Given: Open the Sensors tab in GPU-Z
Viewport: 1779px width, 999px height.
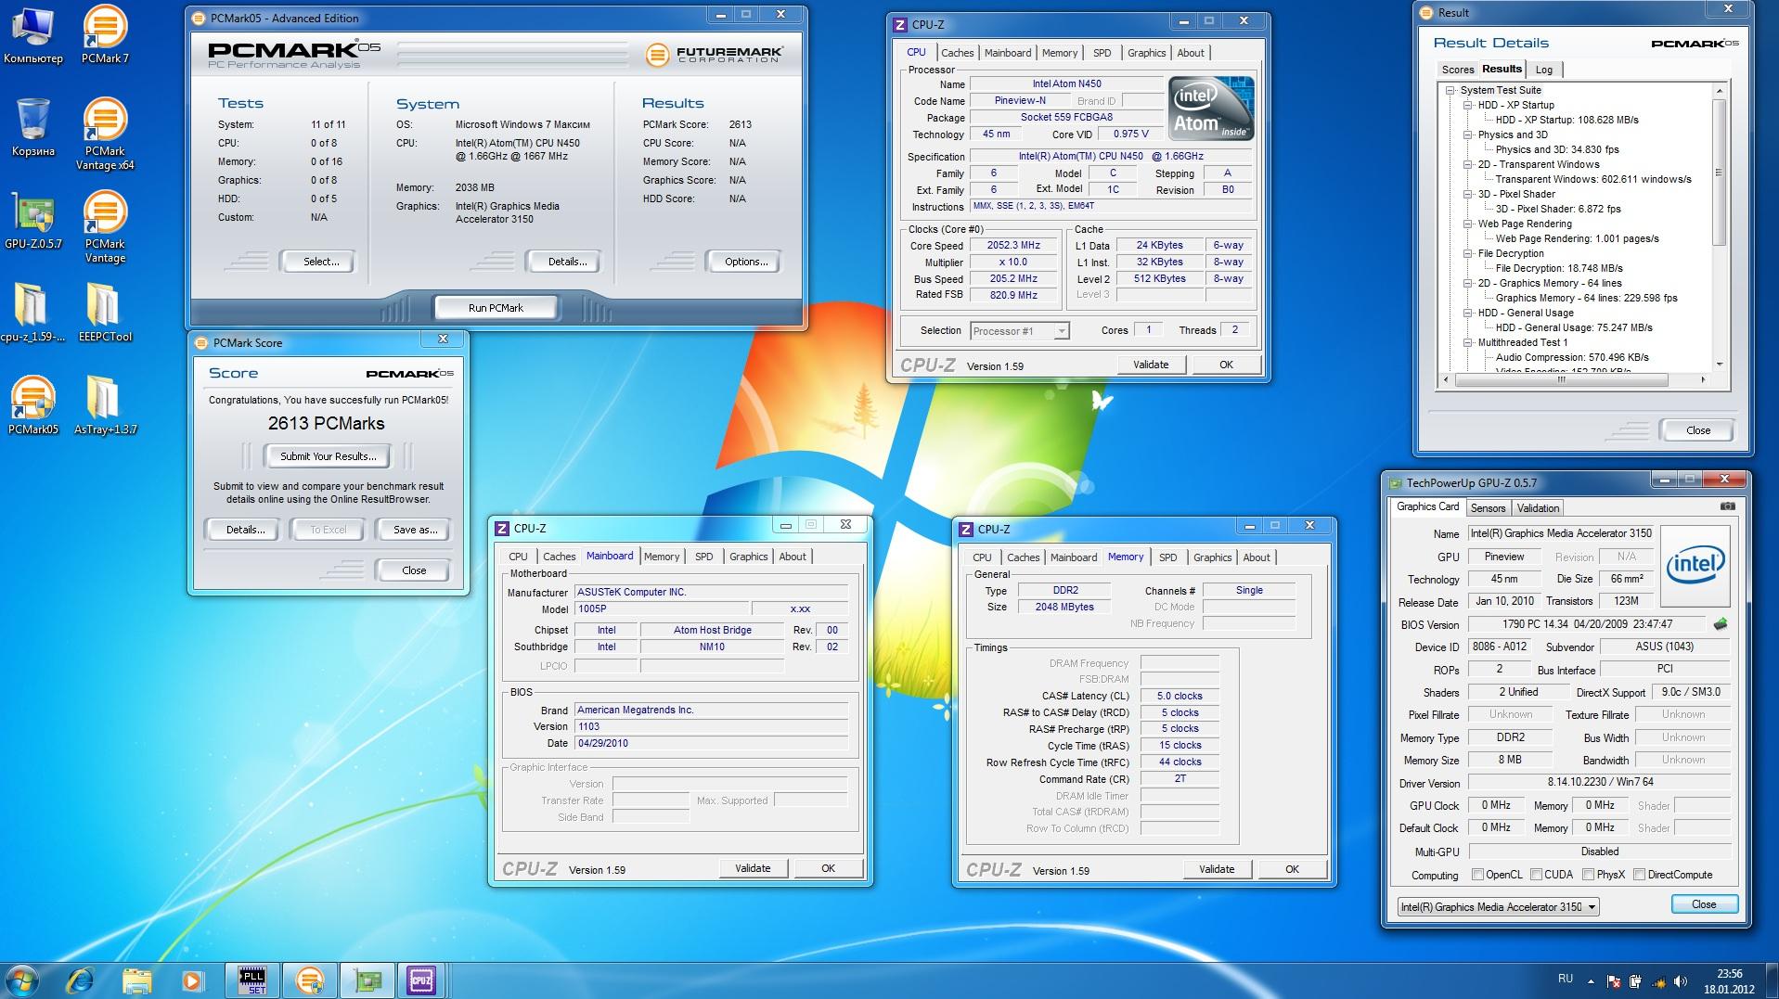Looking at the screenshot, I should pos(1488,508).
